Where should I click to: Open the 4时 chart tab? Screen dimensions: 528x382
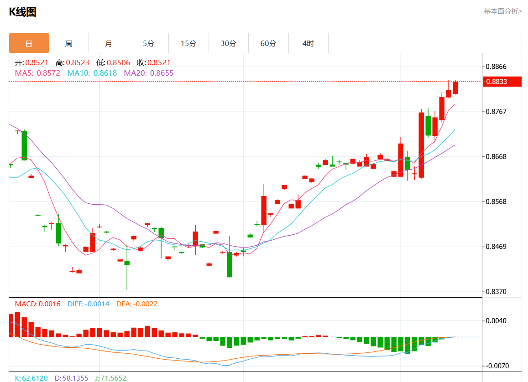tap(308, 43)
